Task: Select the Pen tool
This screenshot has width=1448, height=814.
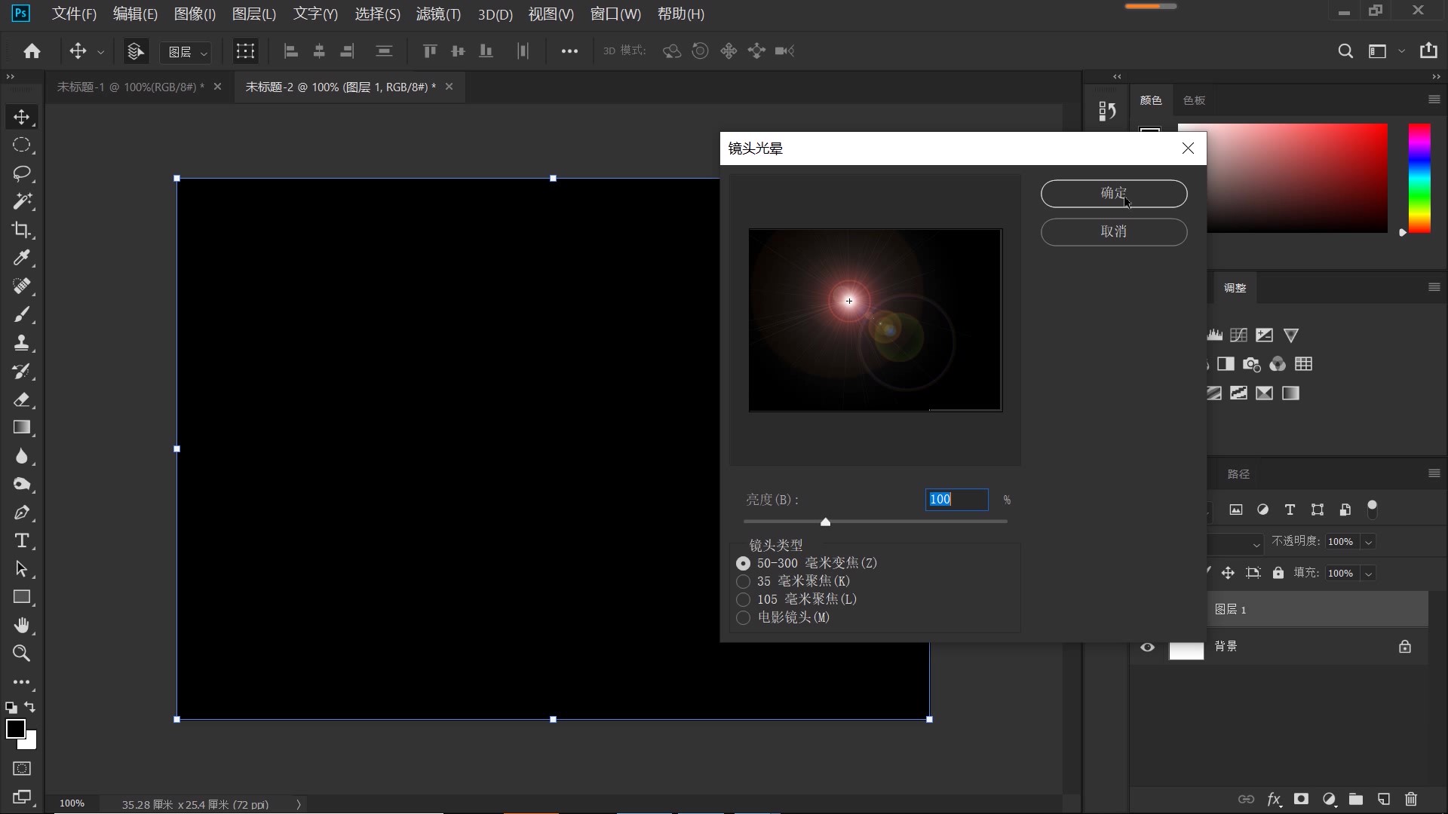Action: [21, 513]
